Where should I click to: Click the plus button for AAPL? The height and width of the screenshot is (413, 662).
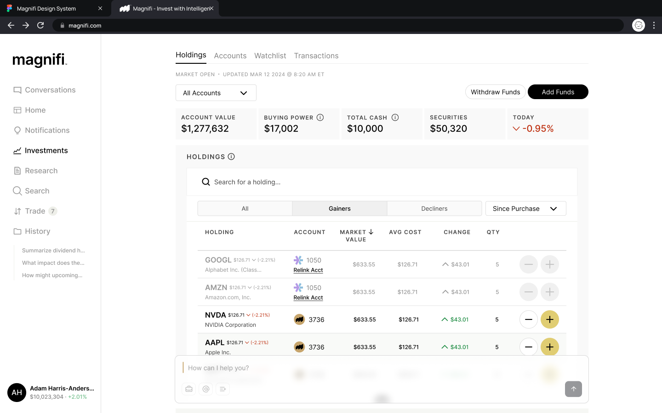(x=550, y=347)
